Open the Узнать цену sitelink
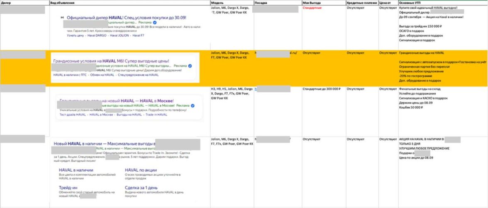The width and height of the screenshot is (488, 208). click(x=76, y=35)
